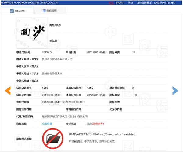Click the 初审公告期号 value 1283
The width and height of the screenshot is (183, 152).
(45, 88)
